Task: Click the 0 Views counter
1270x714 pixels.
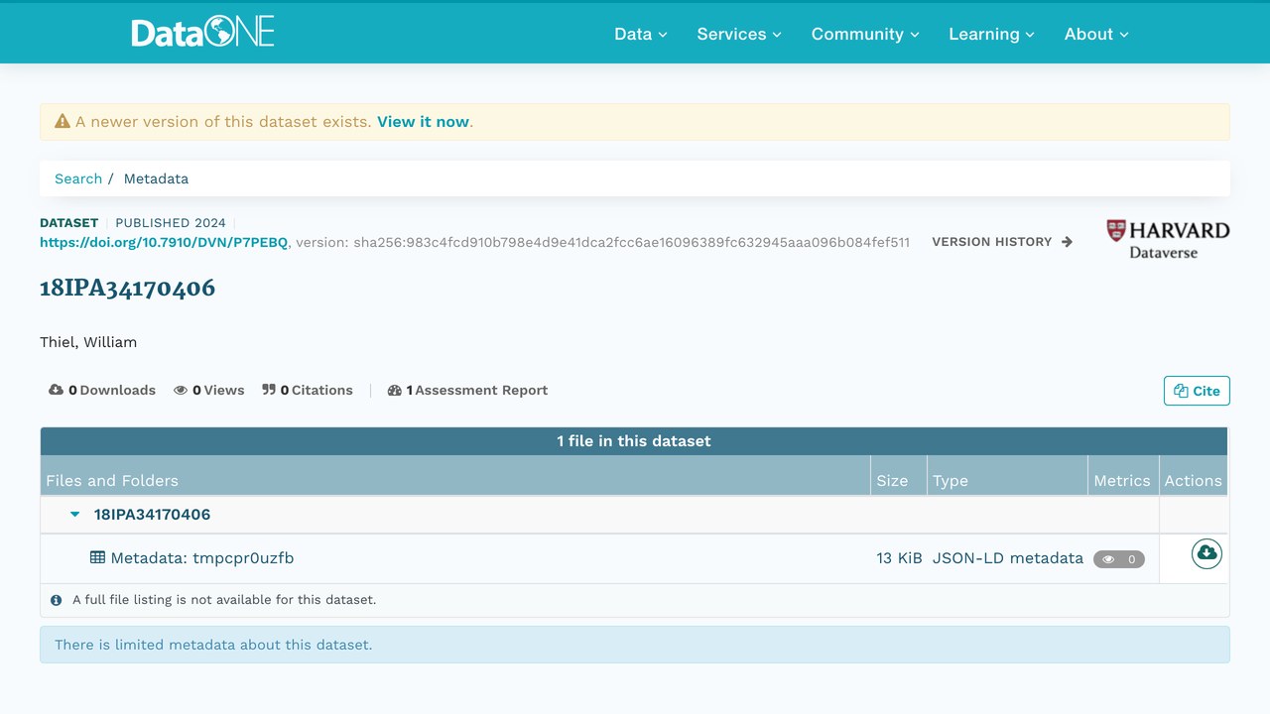Action: point(209,390)
